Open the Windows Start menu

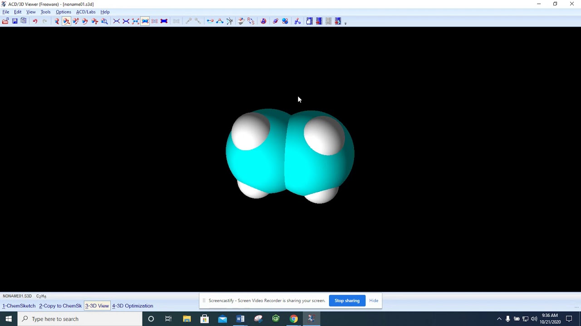pos(9,319)
